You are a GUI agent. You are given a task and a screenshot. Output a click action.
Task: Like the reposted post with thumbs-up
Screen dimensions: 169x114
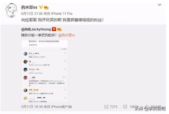coord(147,107)
